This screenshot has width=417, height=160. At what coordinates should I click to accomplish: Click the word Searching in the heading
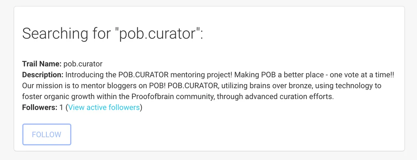(x=55, y=34)
